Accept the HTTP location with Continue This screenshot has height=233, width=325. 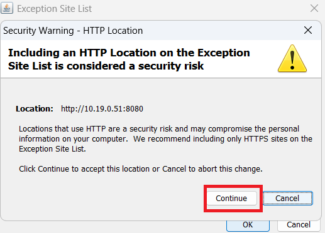[231, 198]
